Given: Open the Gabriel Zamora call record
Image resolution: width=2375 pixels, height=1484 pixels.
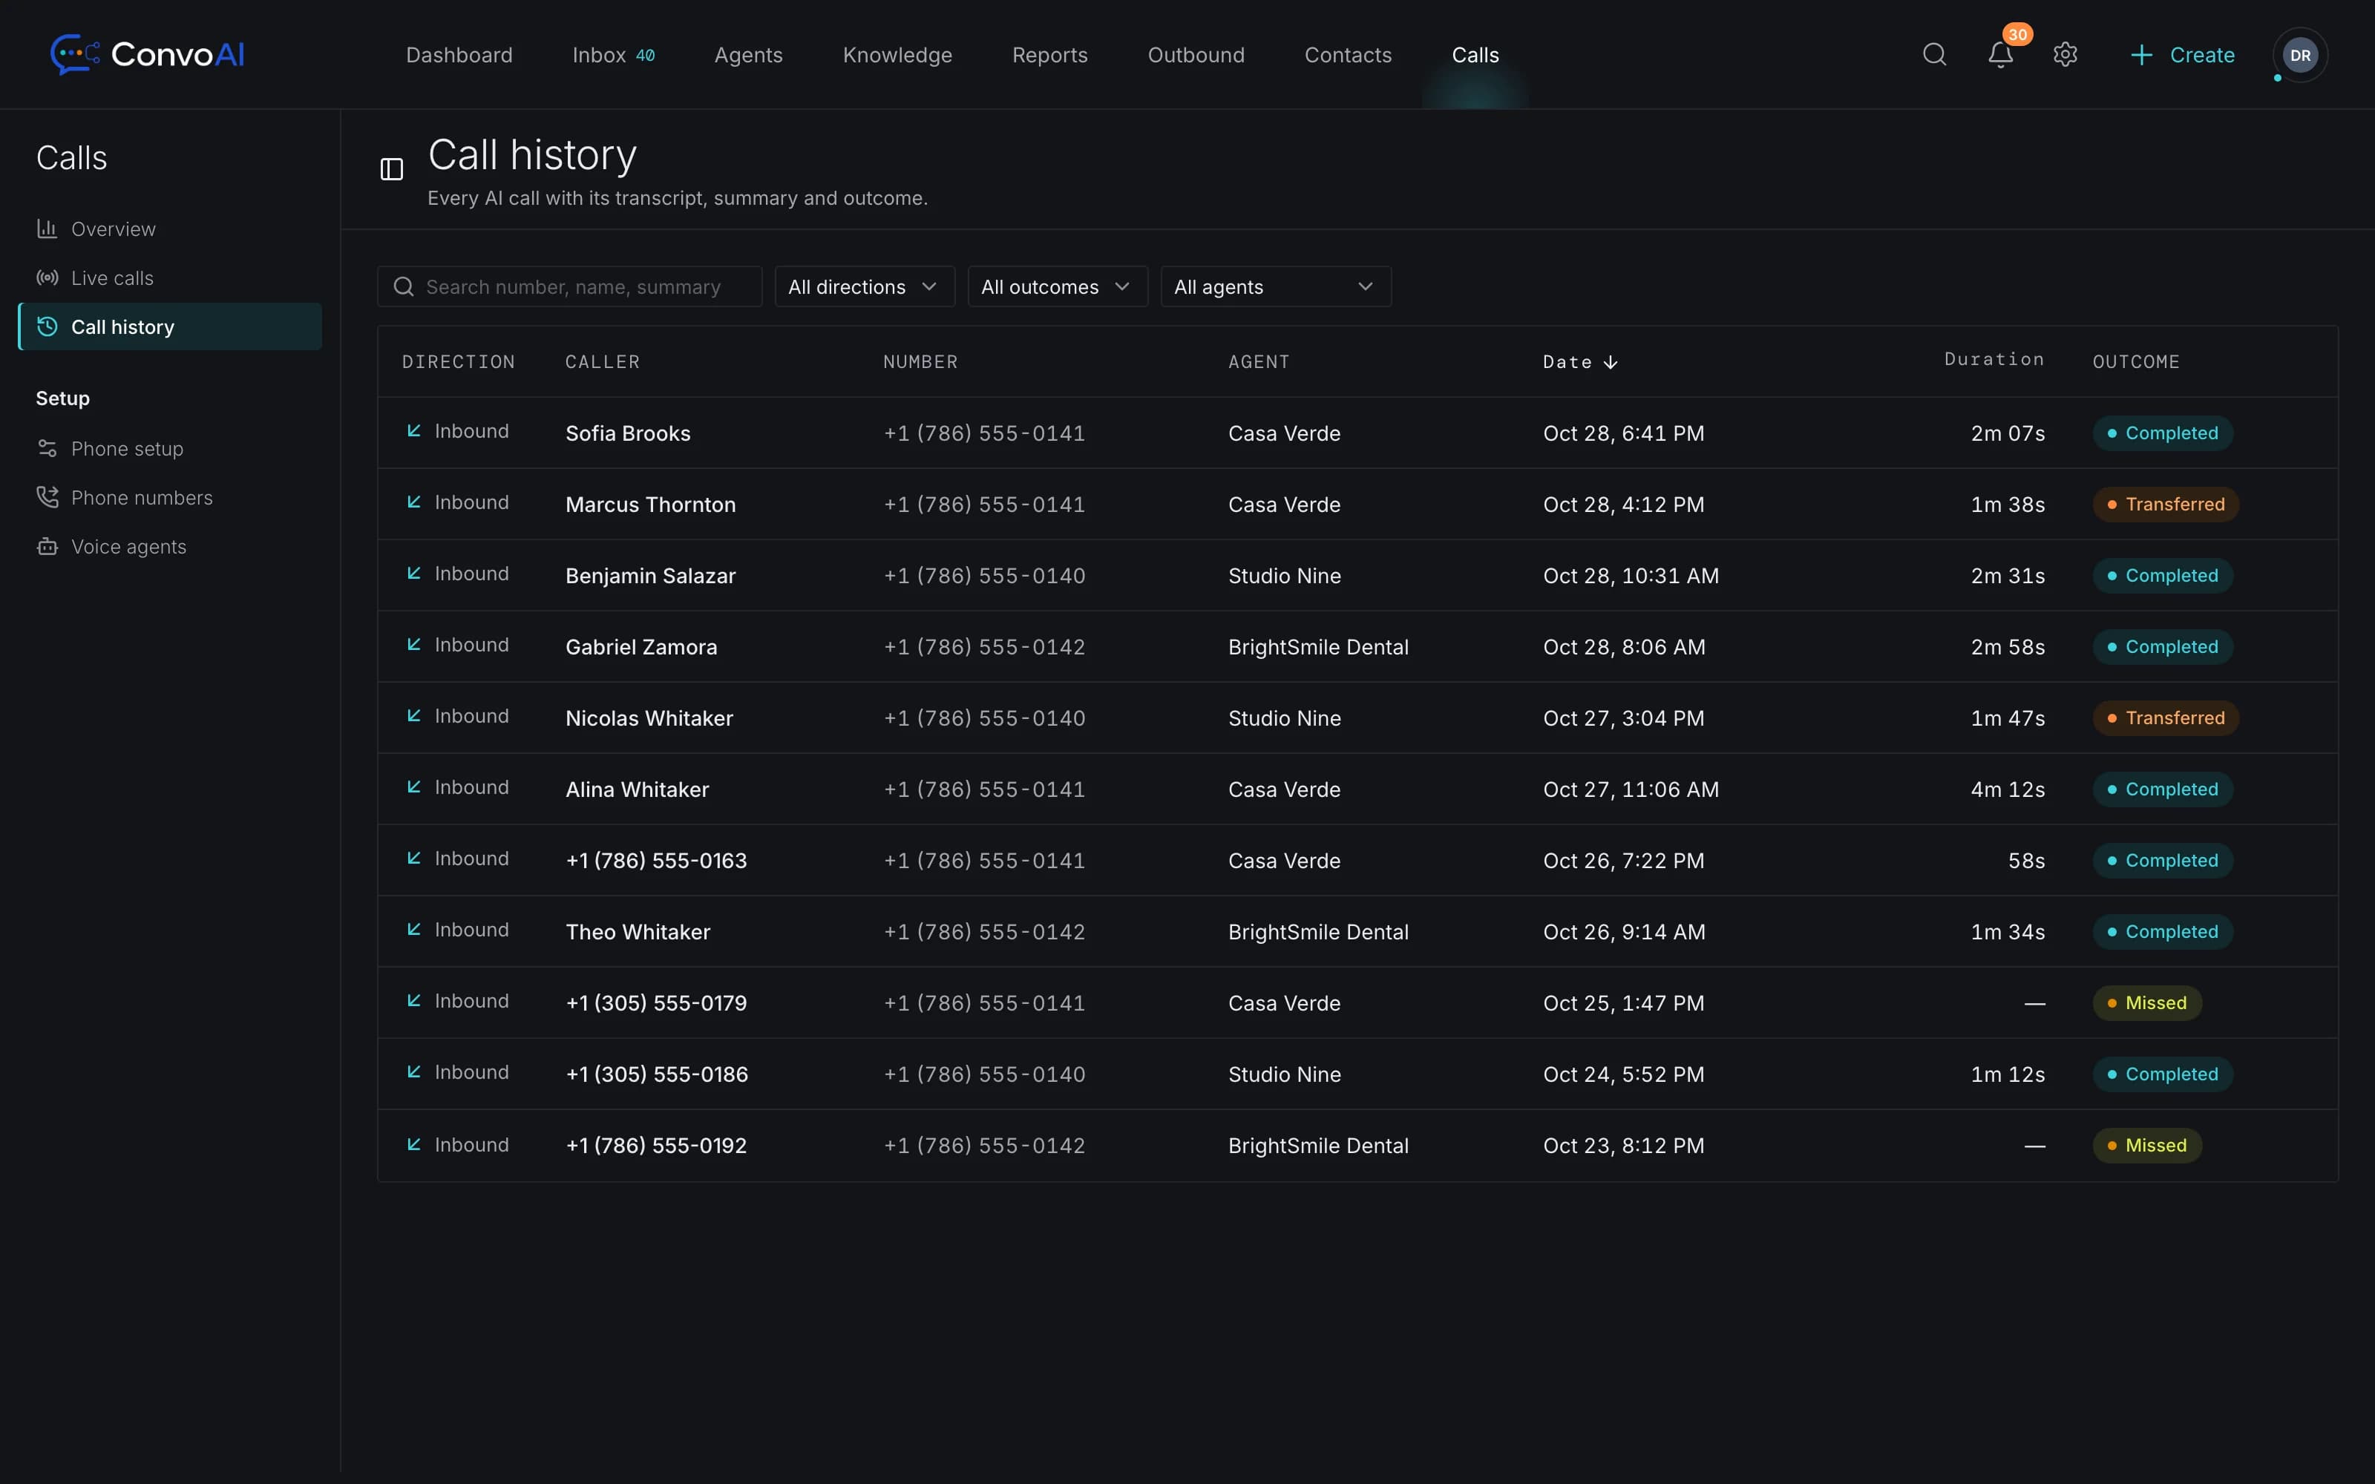Looking at the screenshot, I should [x=1357, y=647].
